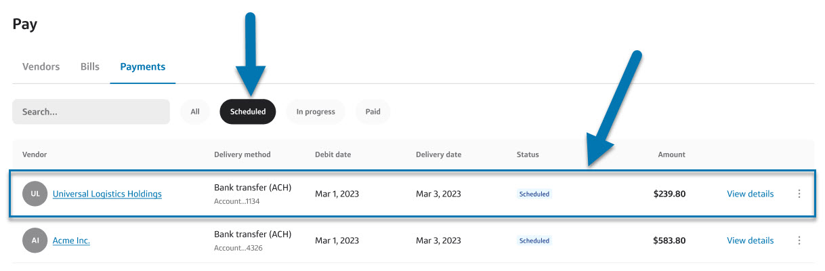Select the Scheduled filter pill

(x=248, y=112)
